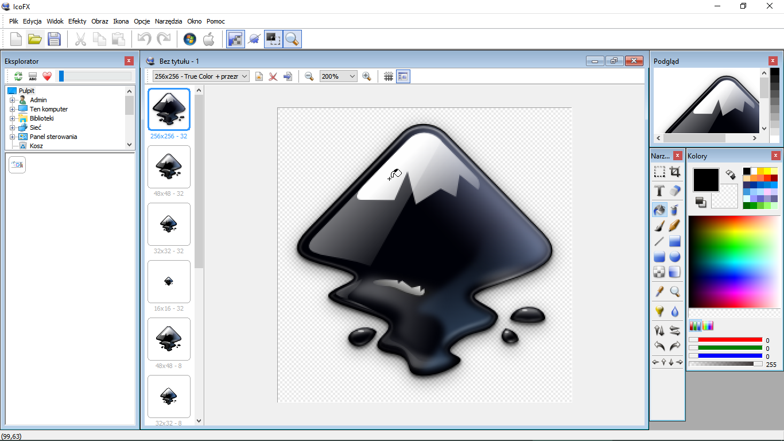Expand the Admin tree node
784x441 pixels.
click(12, 100)
